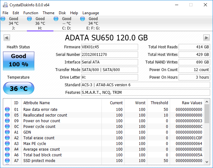213x168 pixels.
Task: Click the Good 100 % health status button
Action: tap(19, 61)
